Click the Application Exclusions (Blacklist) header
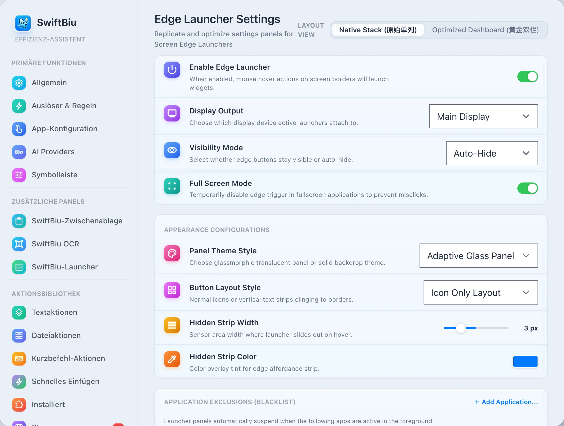The width and height of the screenshot is (564, 426). pos(230,402)
